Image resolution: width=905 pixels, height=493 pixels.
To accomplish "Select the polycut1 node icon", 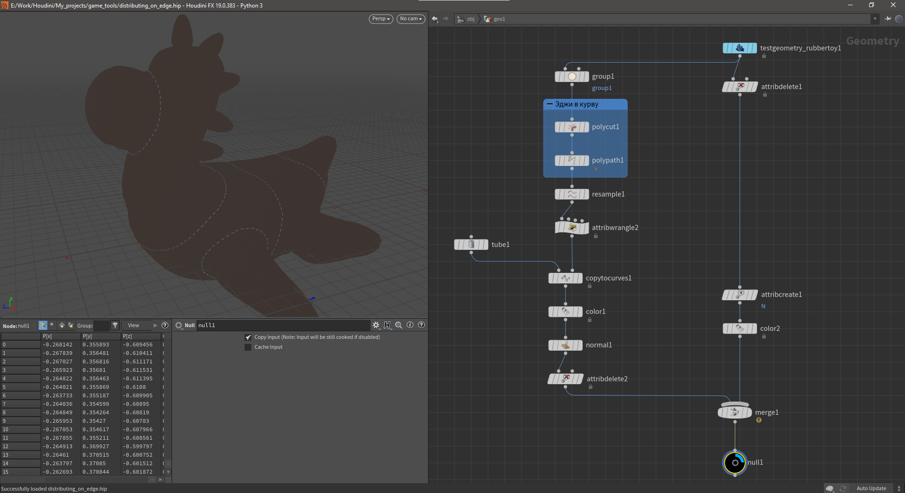I will (572, 127).
